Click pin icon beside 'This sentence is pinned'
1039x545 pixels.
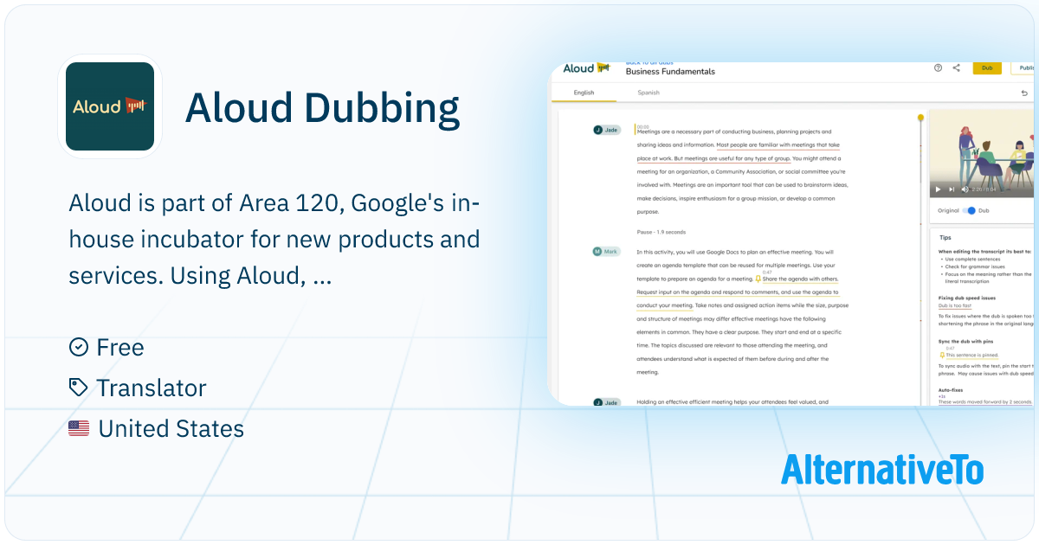(942, 356)
